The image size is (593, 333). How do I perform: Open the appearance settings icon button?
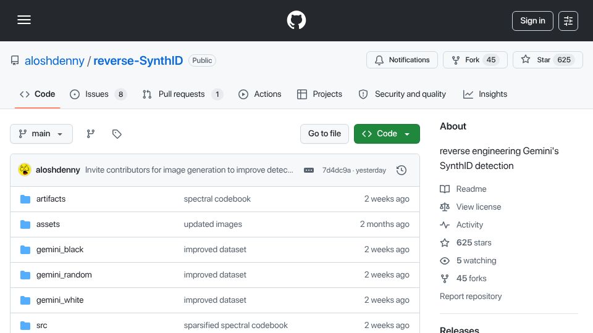pos(568,21)
